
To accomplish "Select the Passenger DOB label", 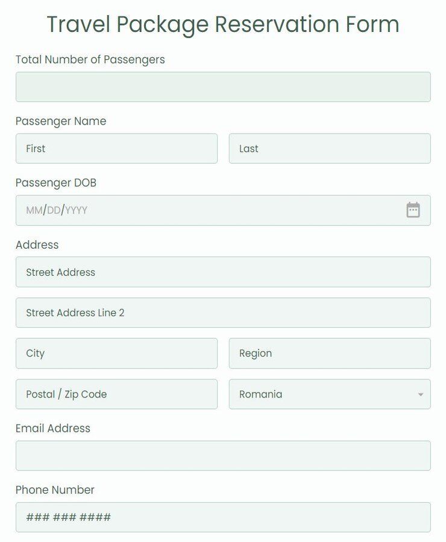I will (x=56, y=182).
